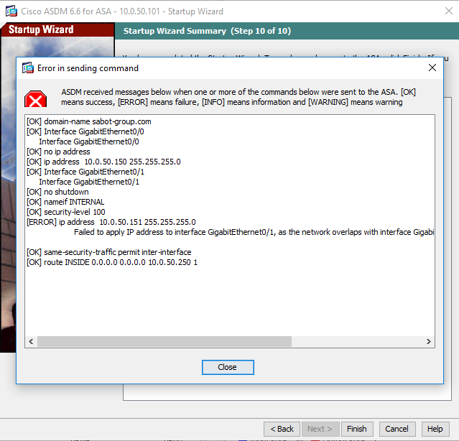The image size is (459, 441).
Task: Select the nameif INTERNAL line
Action: point(65,202)
